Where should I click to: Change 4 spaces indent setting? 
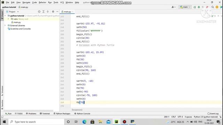pos(188,117)
